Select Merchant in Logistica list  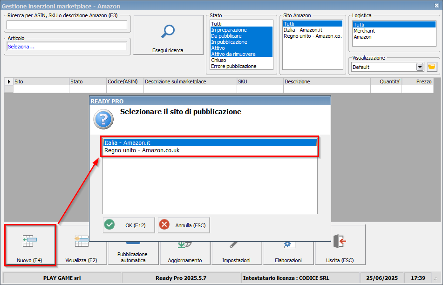(394, 31)
